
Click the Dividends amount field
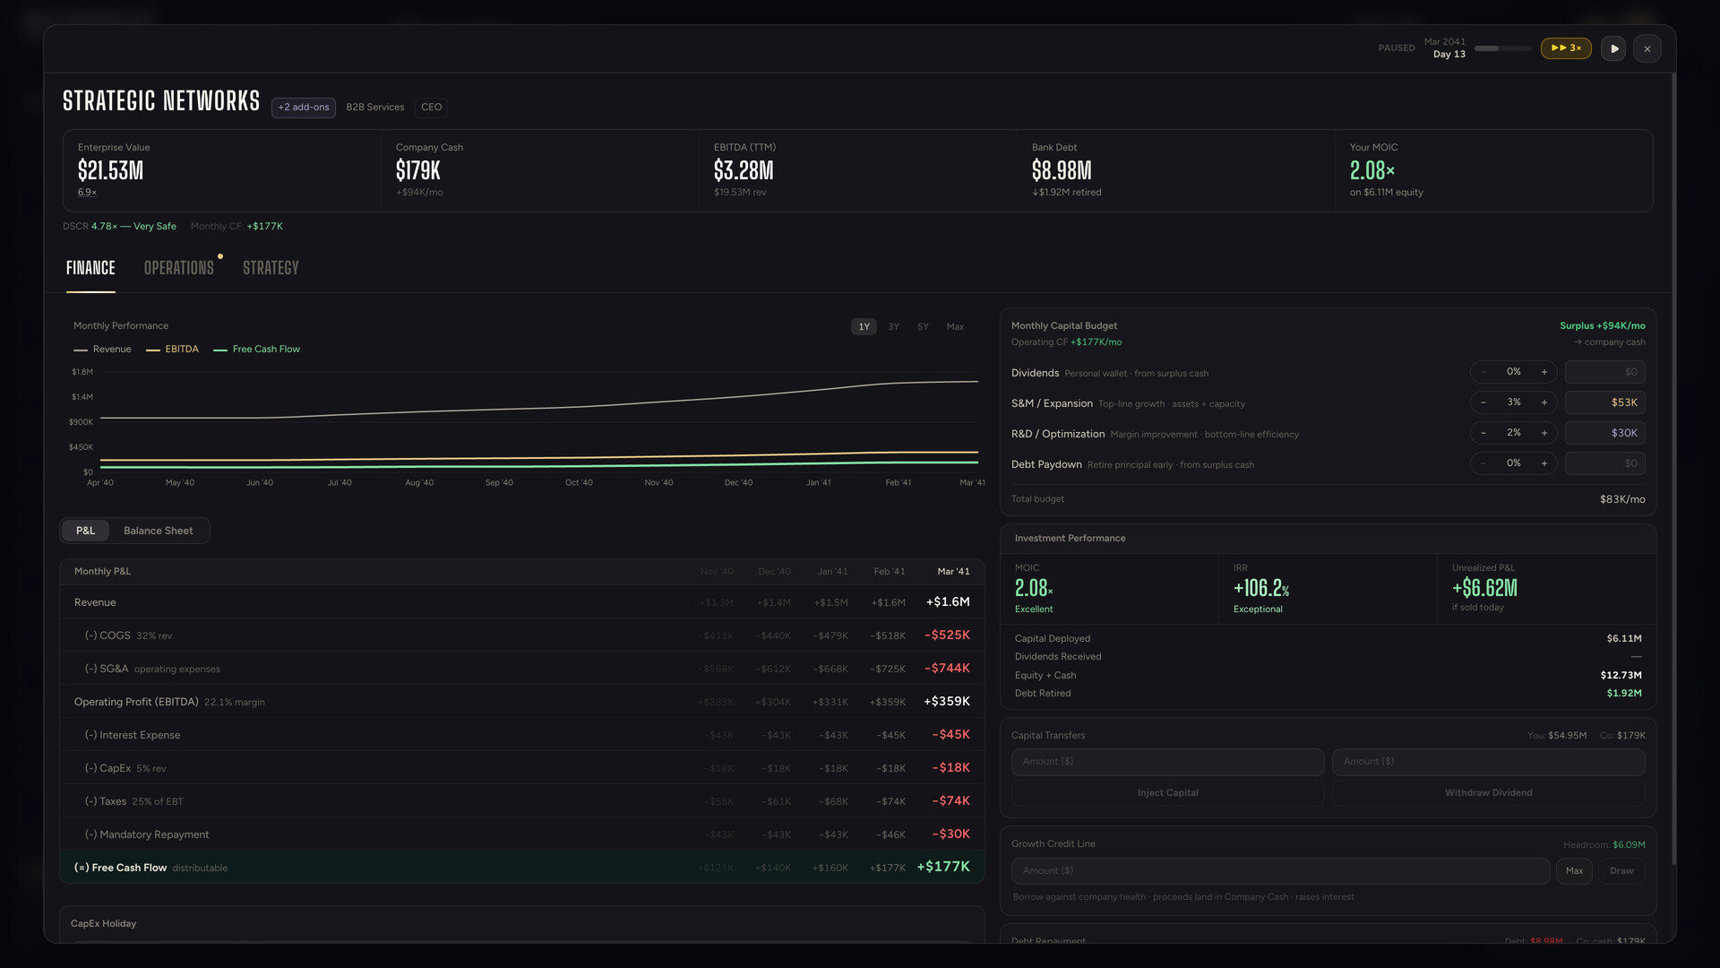point(1604,372)
